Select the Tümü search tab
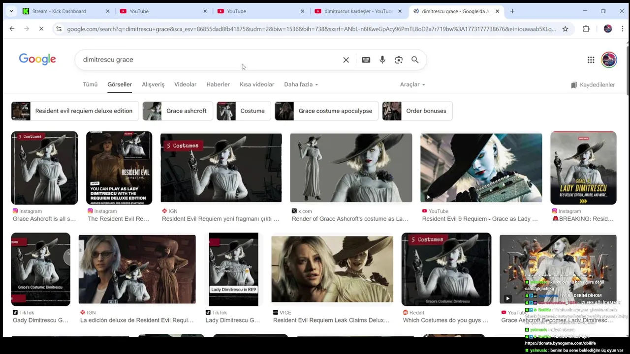 [x=90, y=85]
